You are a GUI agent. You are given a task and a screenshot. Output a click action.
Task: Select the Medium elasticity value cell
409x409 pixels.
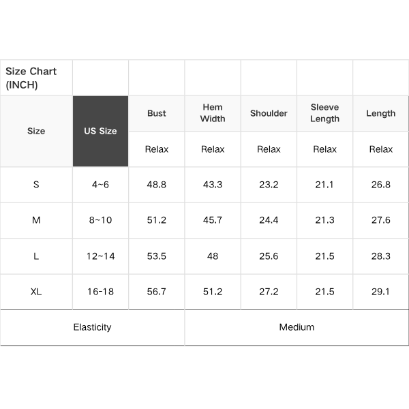tap(297, 327)
